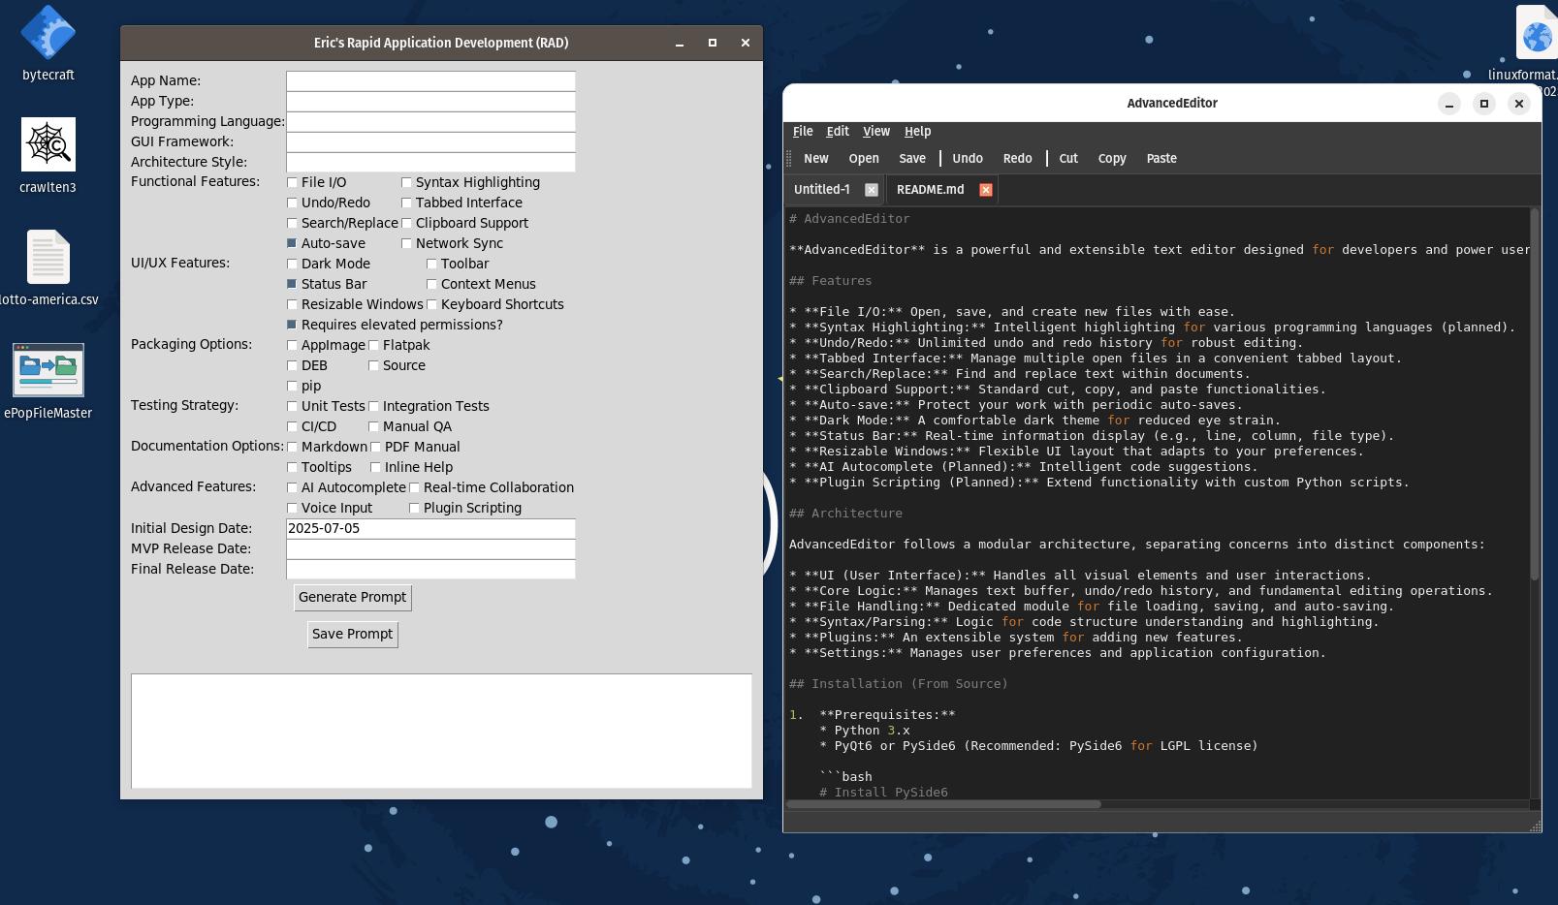The width and height of the screenshot is (1558, 905).
Task: Click the Save Prompt button
Action: click(x=353, y=635)
